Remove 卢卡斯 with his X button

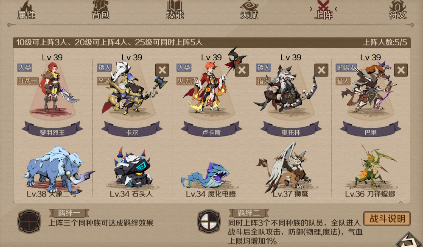pos(242,70)
